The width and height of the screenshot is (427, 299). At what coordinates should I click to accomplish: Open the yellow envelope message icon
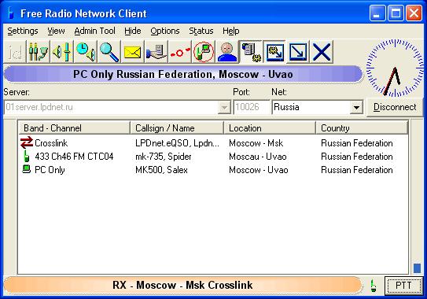click(133, 52)
